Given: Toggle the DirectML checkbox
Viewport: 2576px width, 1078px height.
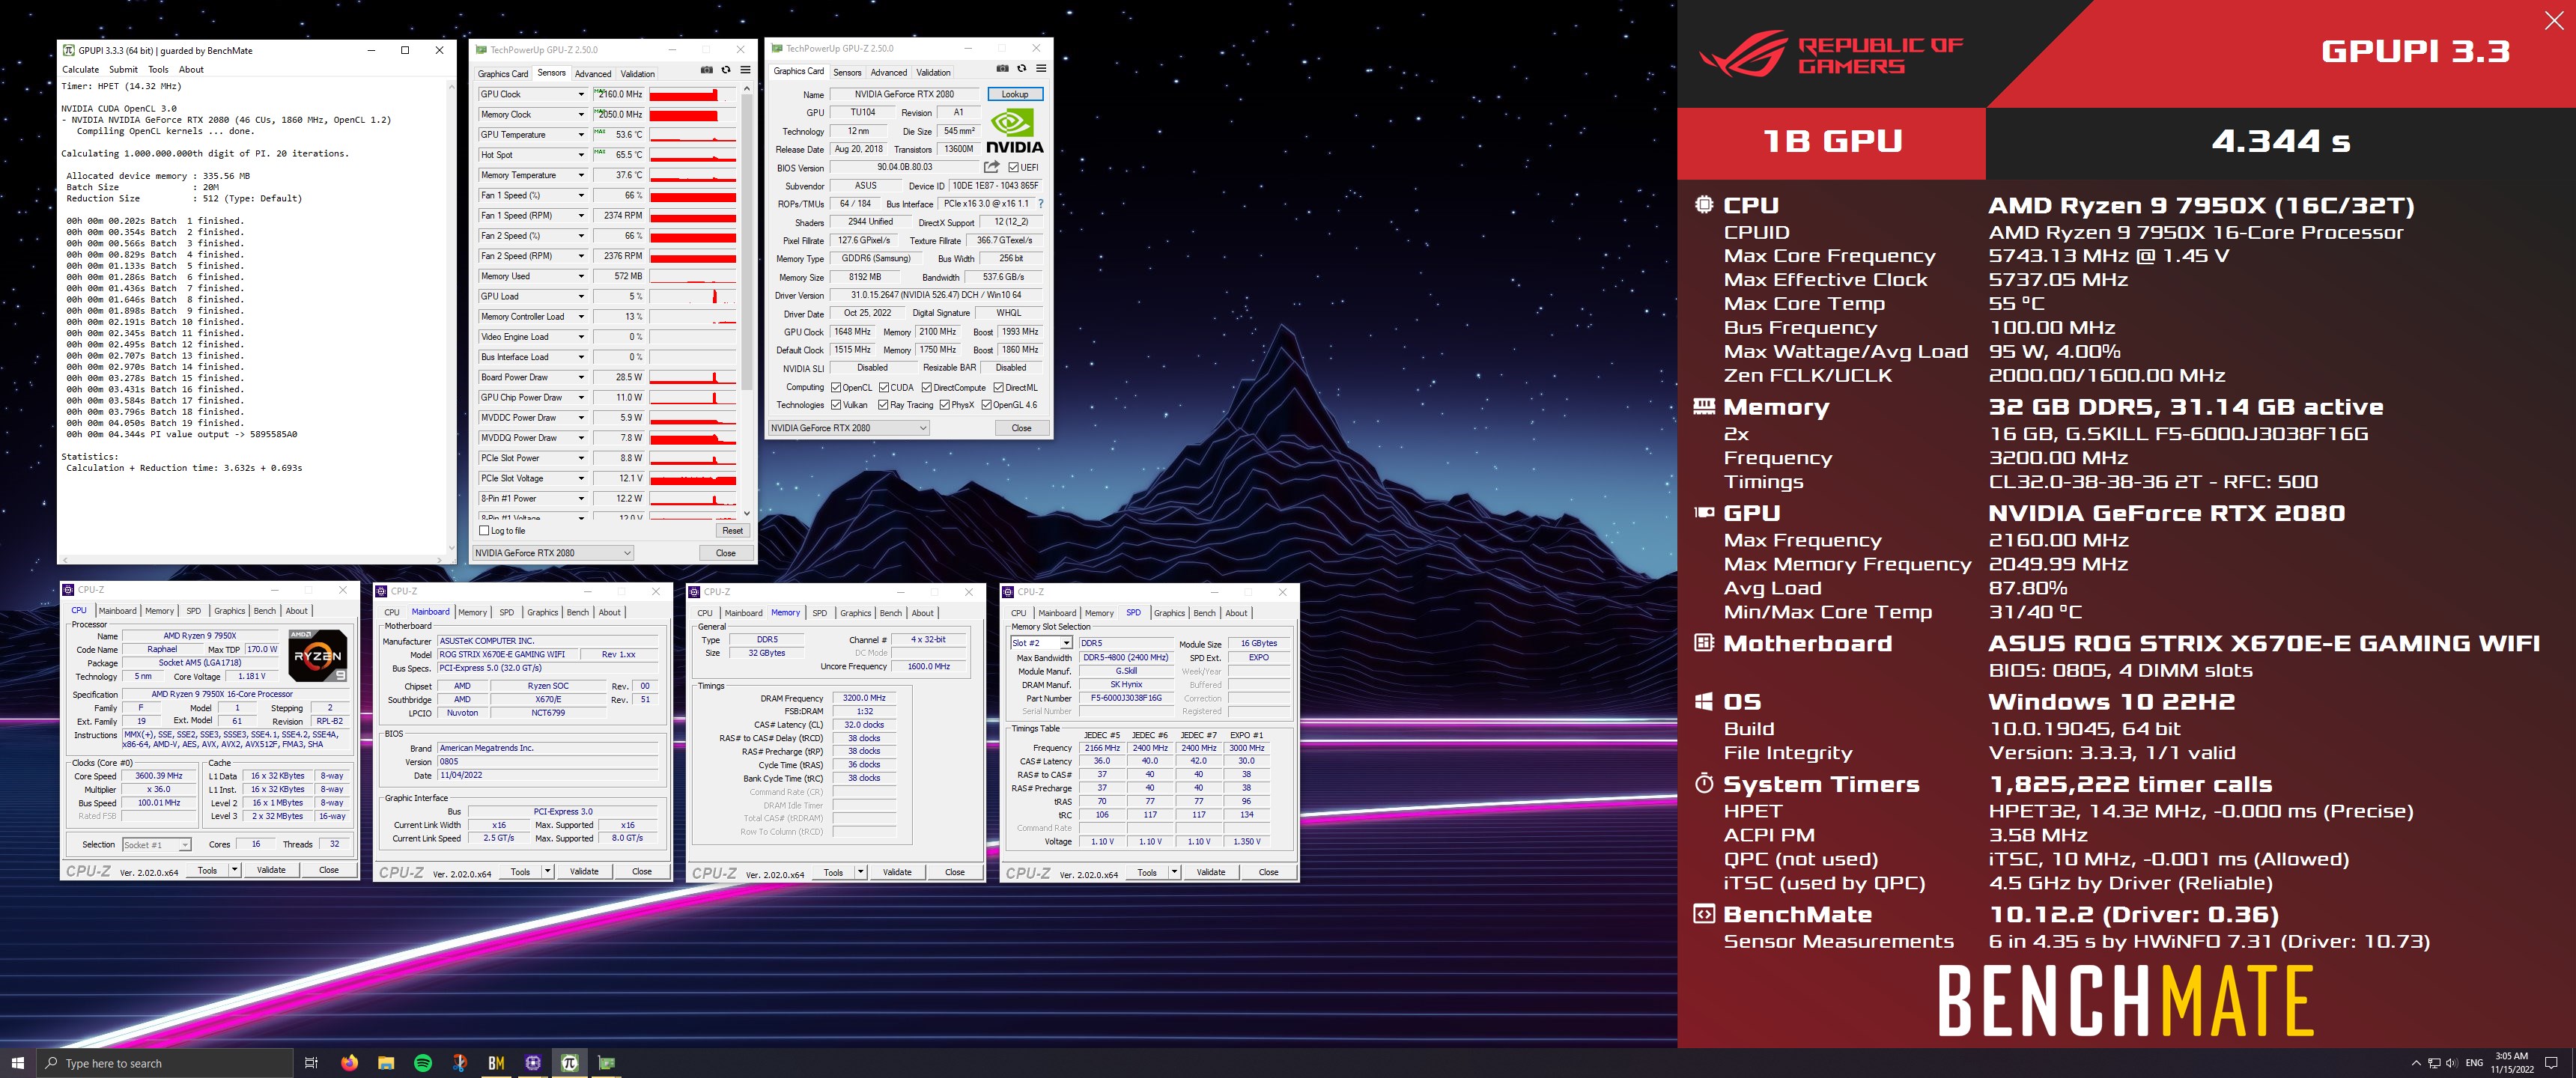Looking at the screenshot, I should click(x=998, y=388).
